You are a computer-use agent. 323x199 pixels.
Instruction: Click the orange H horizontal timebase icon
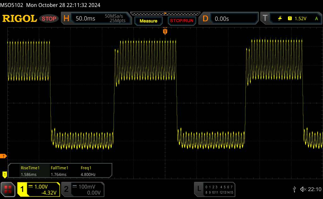click(x=66, y=19)
